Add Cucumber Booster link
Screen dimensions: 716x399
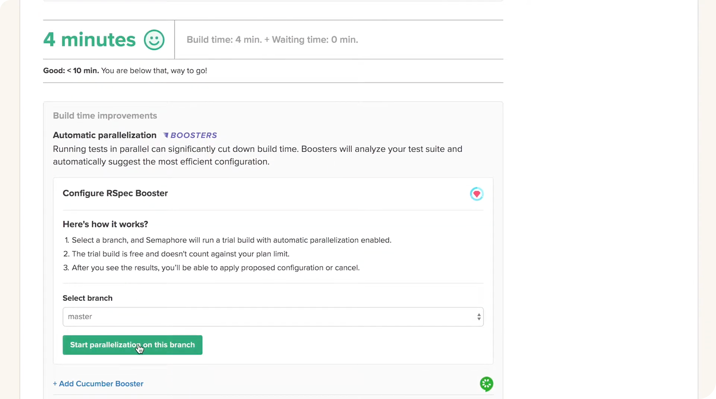coord(98,384)
